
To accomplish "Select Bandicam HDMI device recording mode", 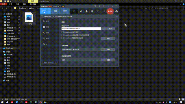I will (65, 11).
